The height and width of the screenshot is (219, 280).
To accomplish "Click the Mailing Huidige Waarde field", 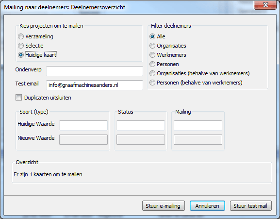I will point(198,125).
